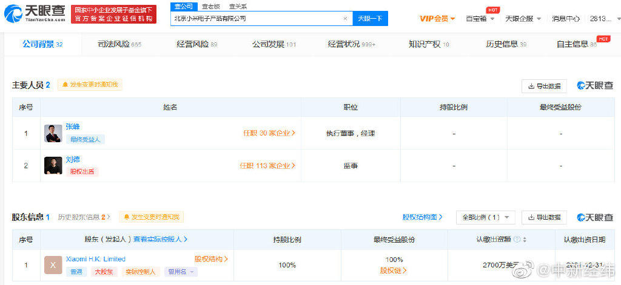Export 主要人员 data with 导出数据
This screenshot has width=621, height=285.
544,86
